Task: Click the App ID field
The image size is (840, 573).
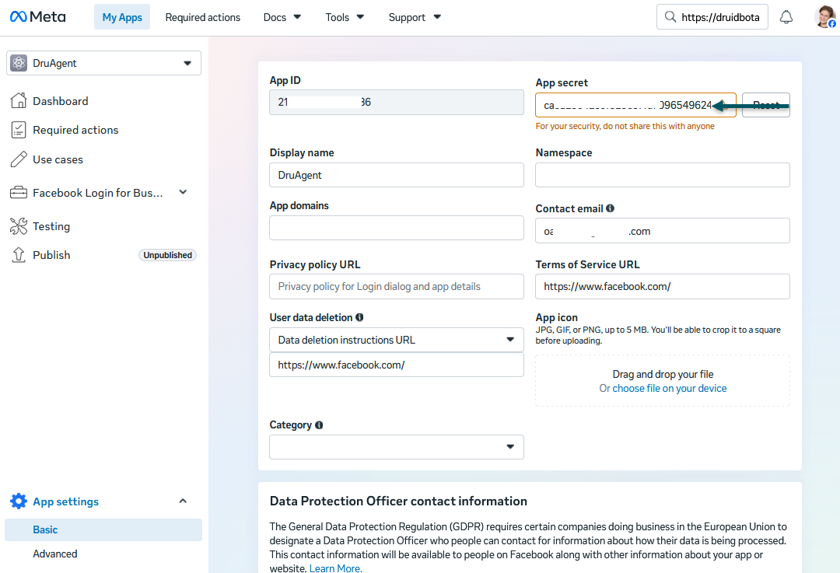Action: pos(397,102)
